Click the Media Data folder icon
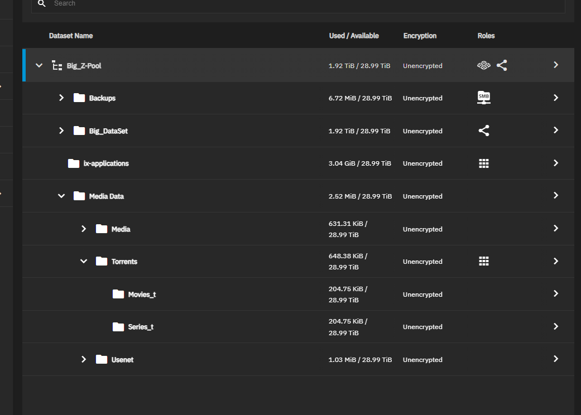581x415 pixels. pos(79,196)
